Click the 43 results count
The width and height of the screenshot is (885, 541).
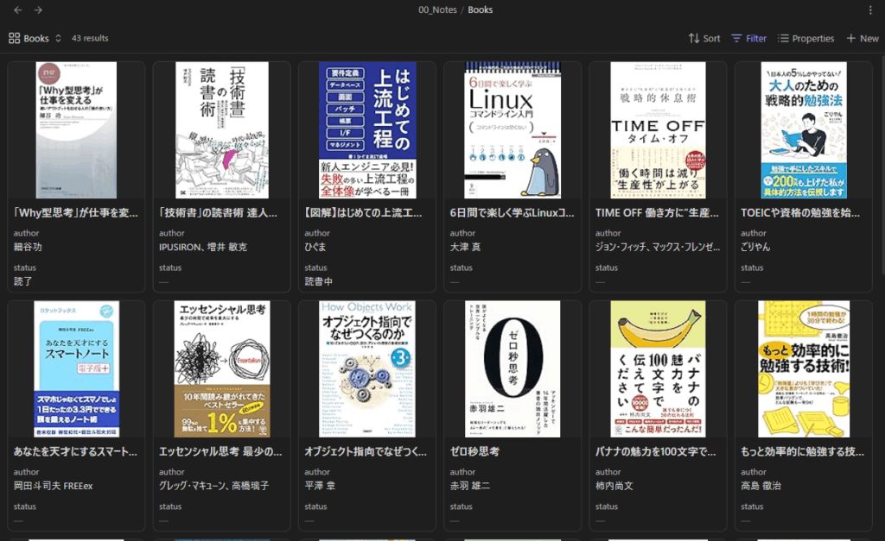90,38
